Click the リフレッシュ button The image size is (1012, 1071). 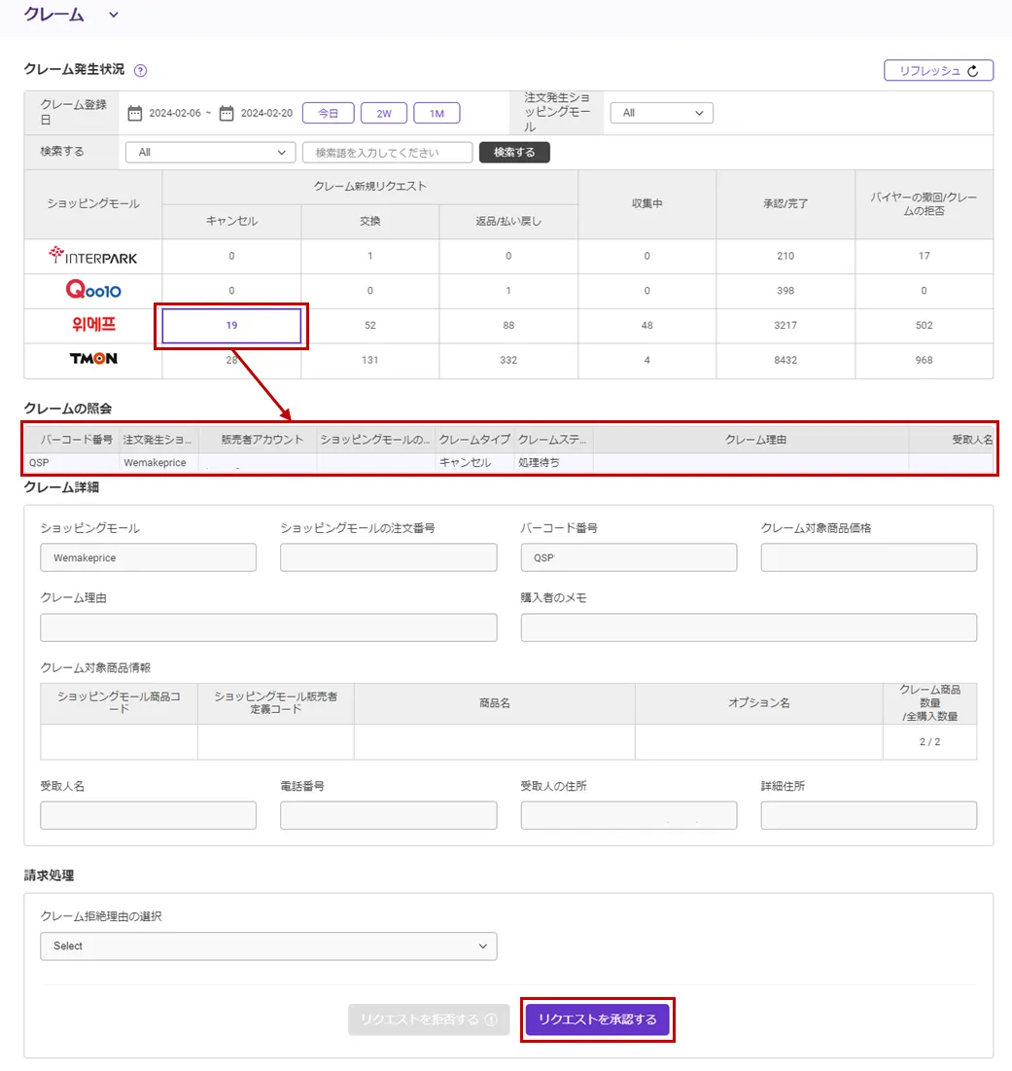[x=938, y=70]
